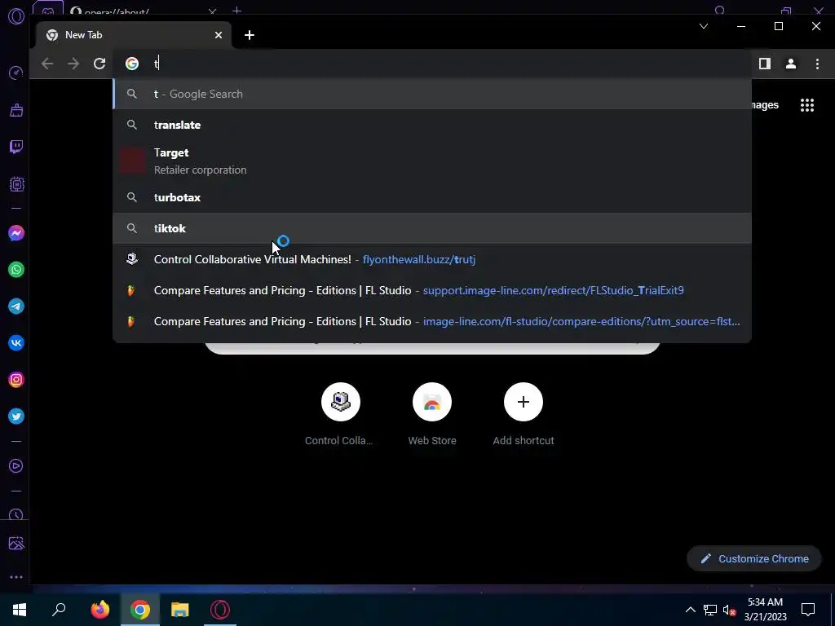
Task: Open the FL Studio support.image-line.com suggestion
Action: [x=432, y=290]
